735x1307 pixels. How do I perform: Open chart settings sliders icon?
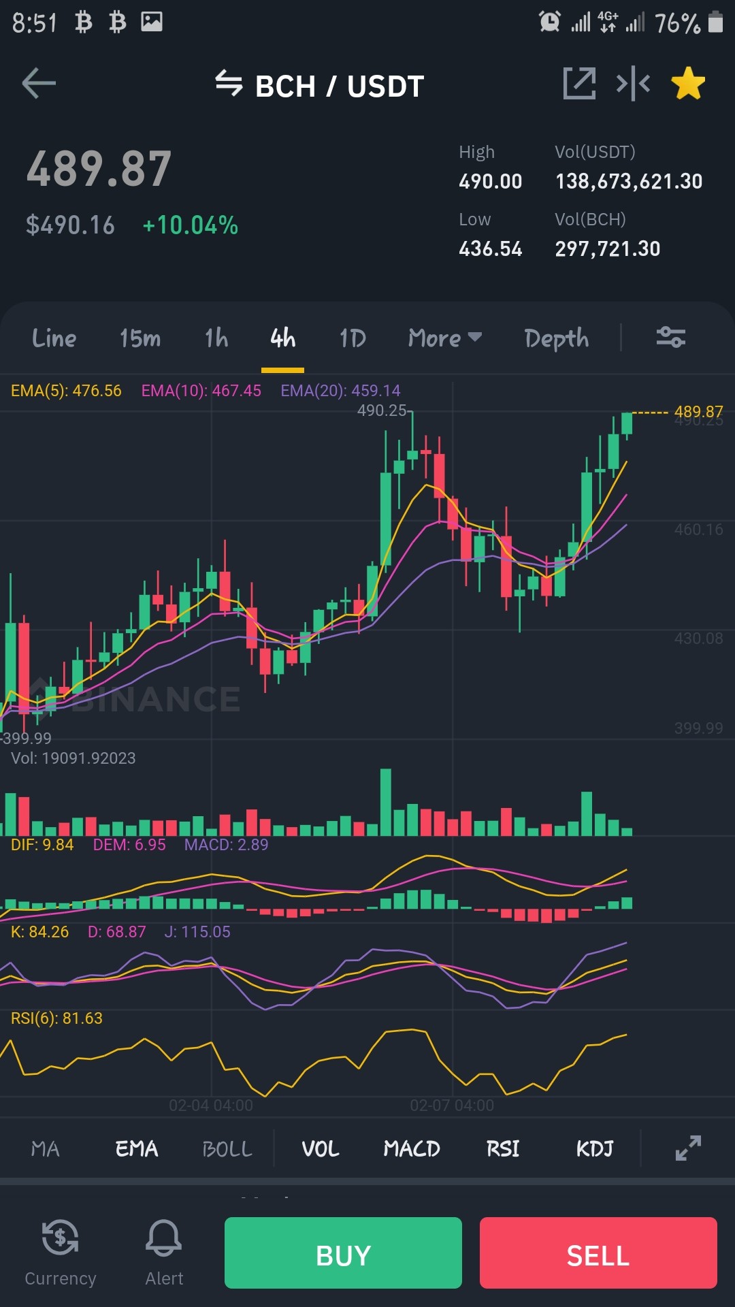click(x=670, y=337)
